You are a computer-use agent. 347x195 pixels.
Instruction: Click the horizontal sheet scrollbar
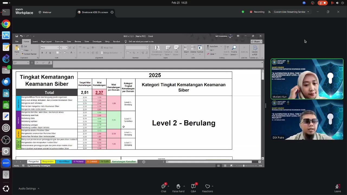click(213, 162)
